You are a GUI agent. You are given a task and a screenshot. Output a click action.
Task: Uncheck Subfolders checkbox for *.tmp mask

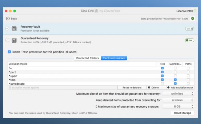tap(175, 80)
